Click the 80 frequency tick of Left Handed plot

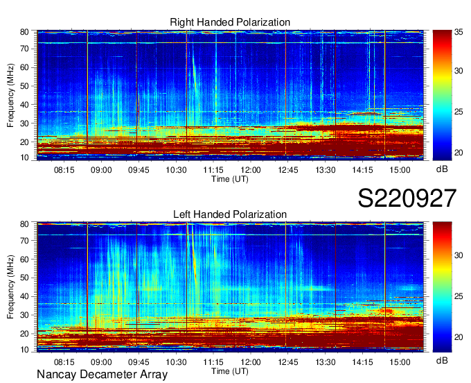coord(24,224)
